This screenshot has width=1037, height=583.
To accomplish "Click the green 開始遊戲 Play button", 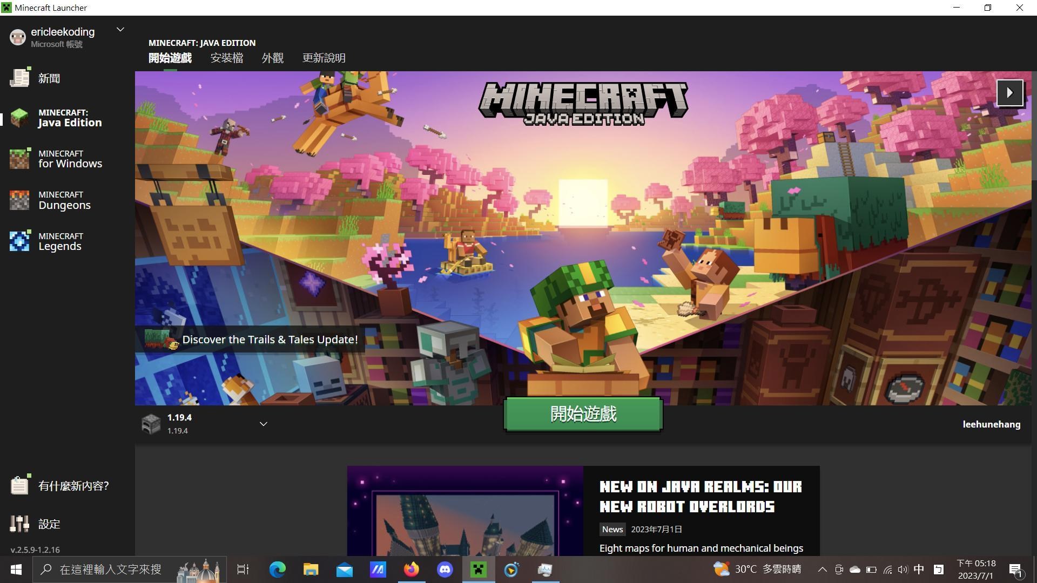I will click(x=583, y=414).
